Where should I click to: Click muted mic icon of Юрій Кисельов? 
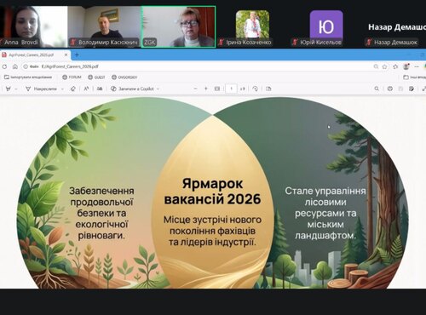[x=295, y=43]
